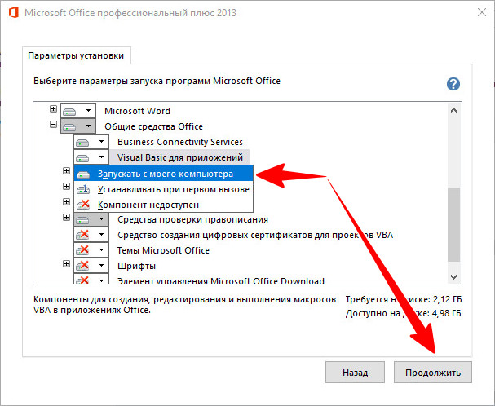Open install dropdown for Business Connectivity Services
This screenshot has width=495, height=406.
91,142
